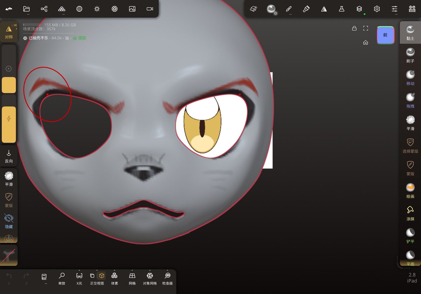421x294 pixels.
Task: Open the Files folder menu
Action: (x=26, y=9)
